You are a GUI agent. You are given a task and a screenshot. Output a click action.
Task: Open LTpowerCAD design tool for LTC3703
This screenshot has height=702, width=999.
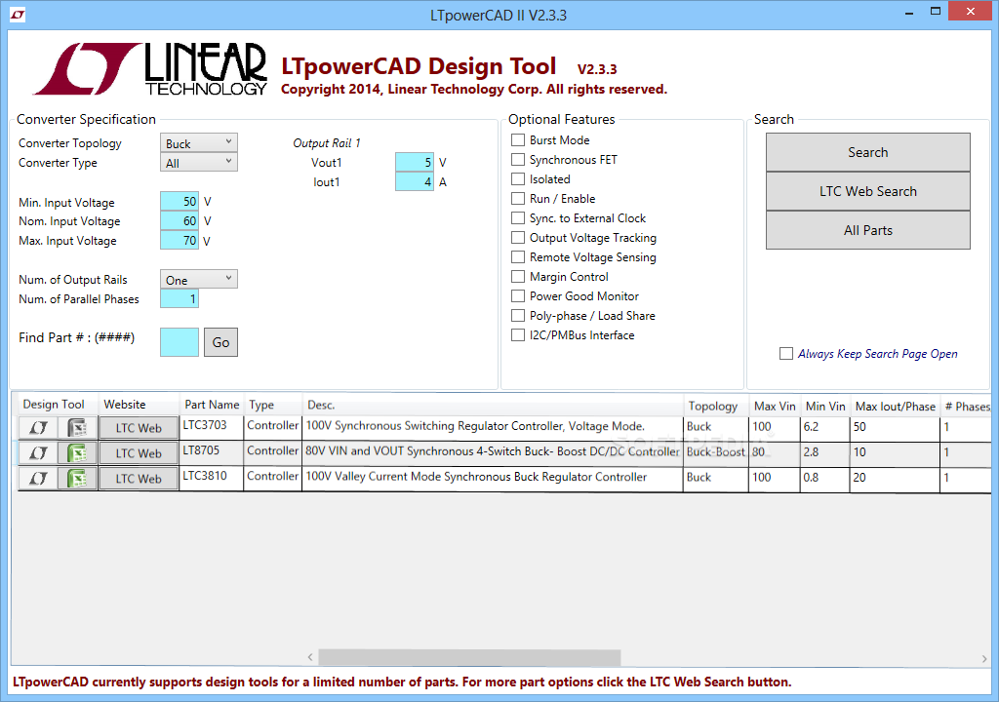click(38, 427)
